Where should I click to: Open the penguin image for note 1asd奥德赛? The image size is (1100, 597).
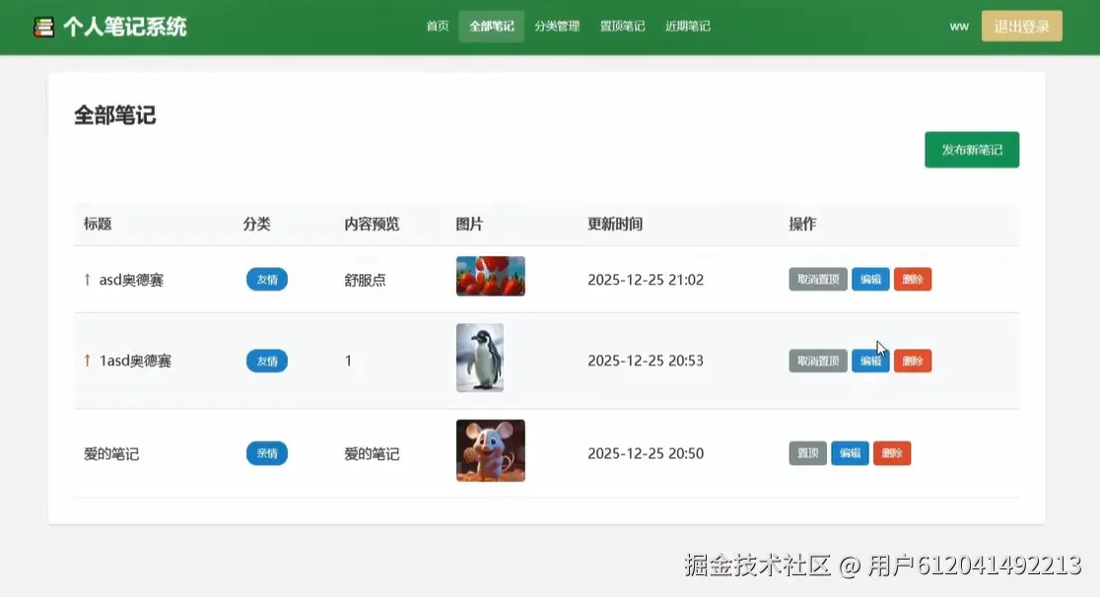click(479, 358)
